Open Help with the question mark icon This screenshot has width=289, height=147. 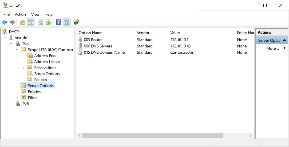tap(59, 22)
